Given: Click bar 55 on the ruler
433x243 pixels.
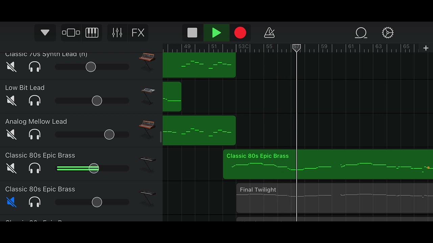Looking at the screenshot, I should click(269, 47).
